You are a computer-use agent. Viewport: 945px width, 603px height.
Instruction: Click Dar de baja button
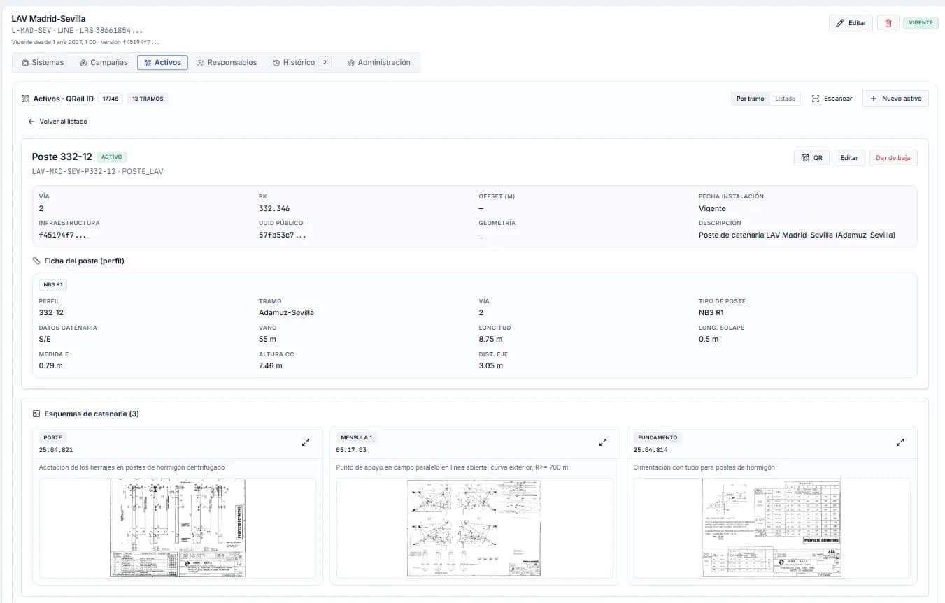pos(893,158)
